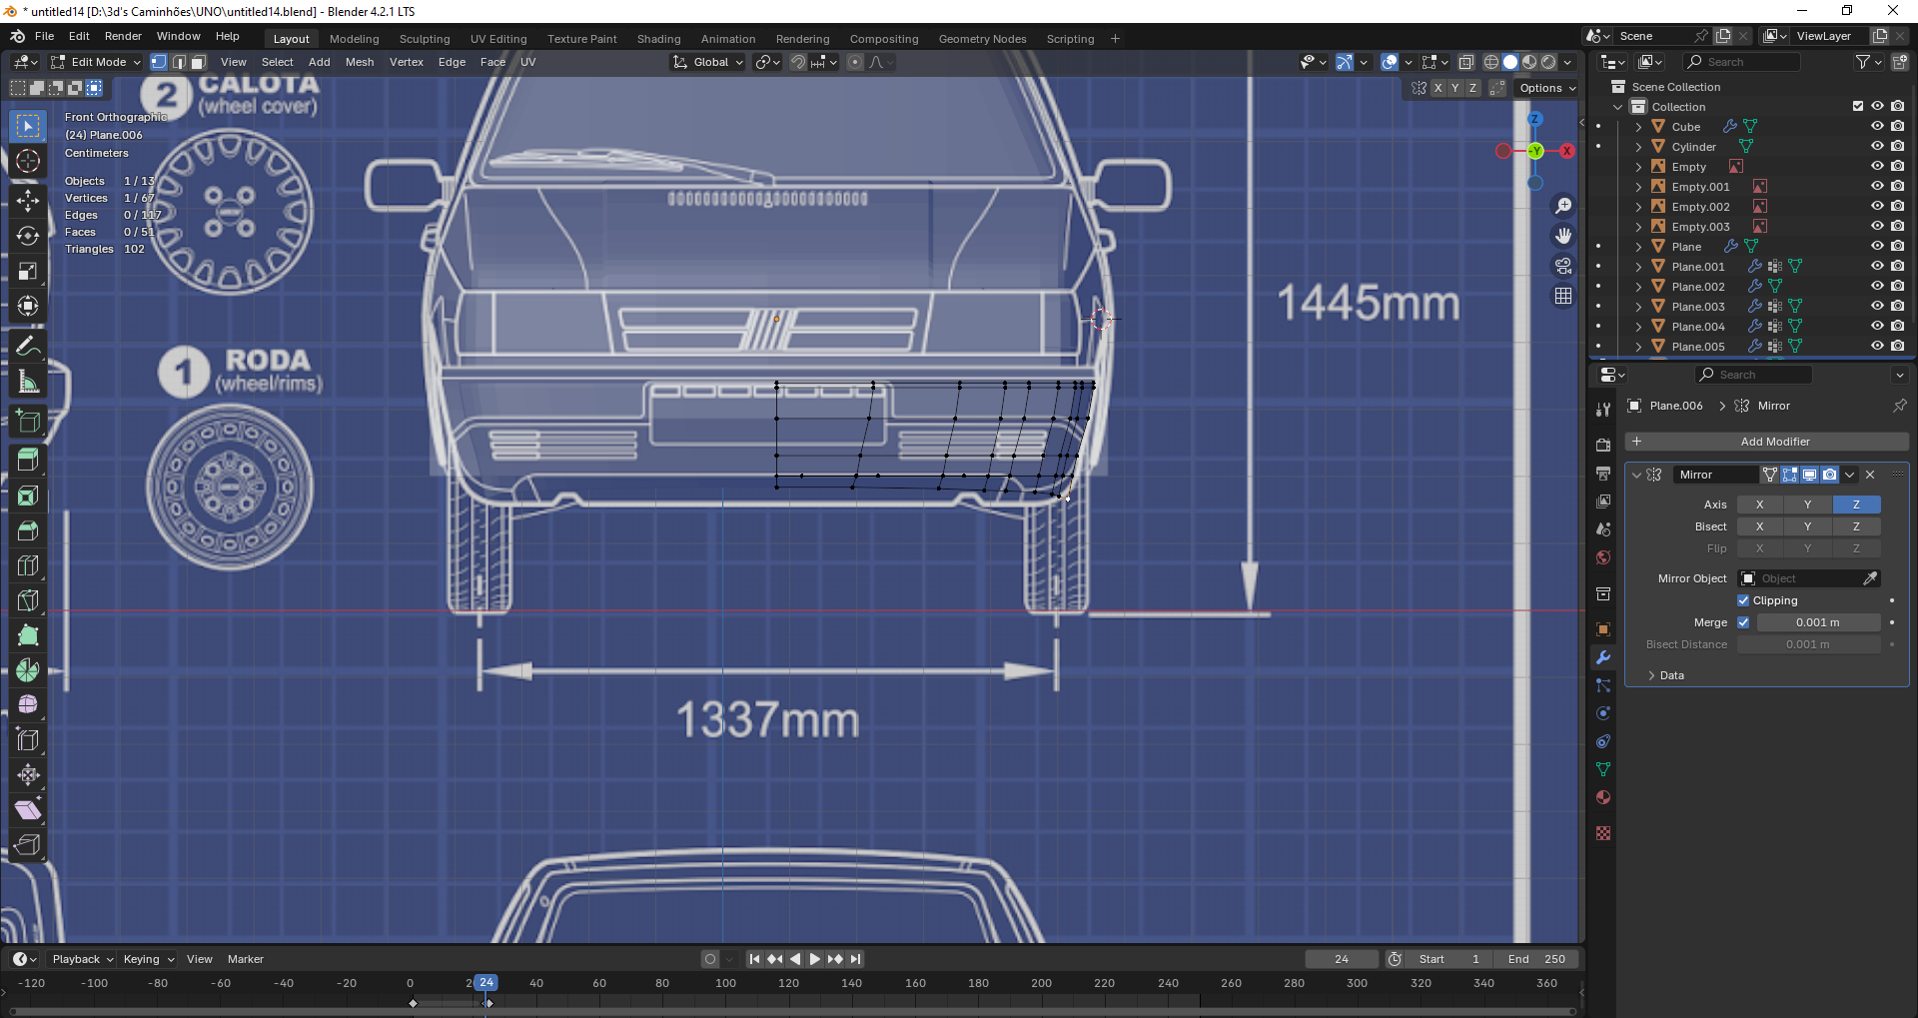
Task: Open the World properties tab
Action: pyautogui.click(x=1603, y=557)
